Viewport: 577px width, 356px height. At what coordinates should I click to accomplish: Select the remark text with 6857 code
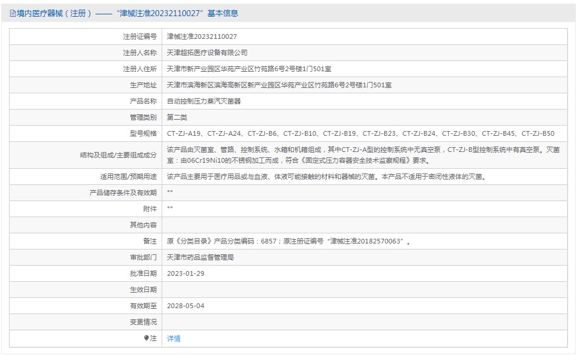(289, 241)
